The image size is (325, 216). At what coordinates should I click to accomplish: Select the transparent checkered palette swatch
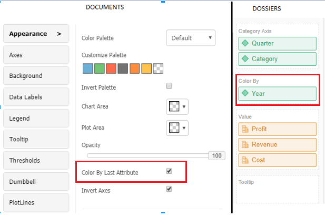tap(157, 68)
